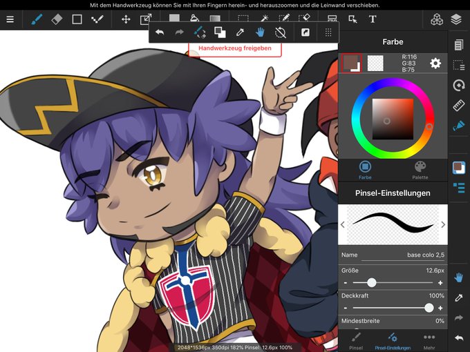Select the panel divide tool
Viewport: 470px width, 352px height.
click(x=332, y=19)
